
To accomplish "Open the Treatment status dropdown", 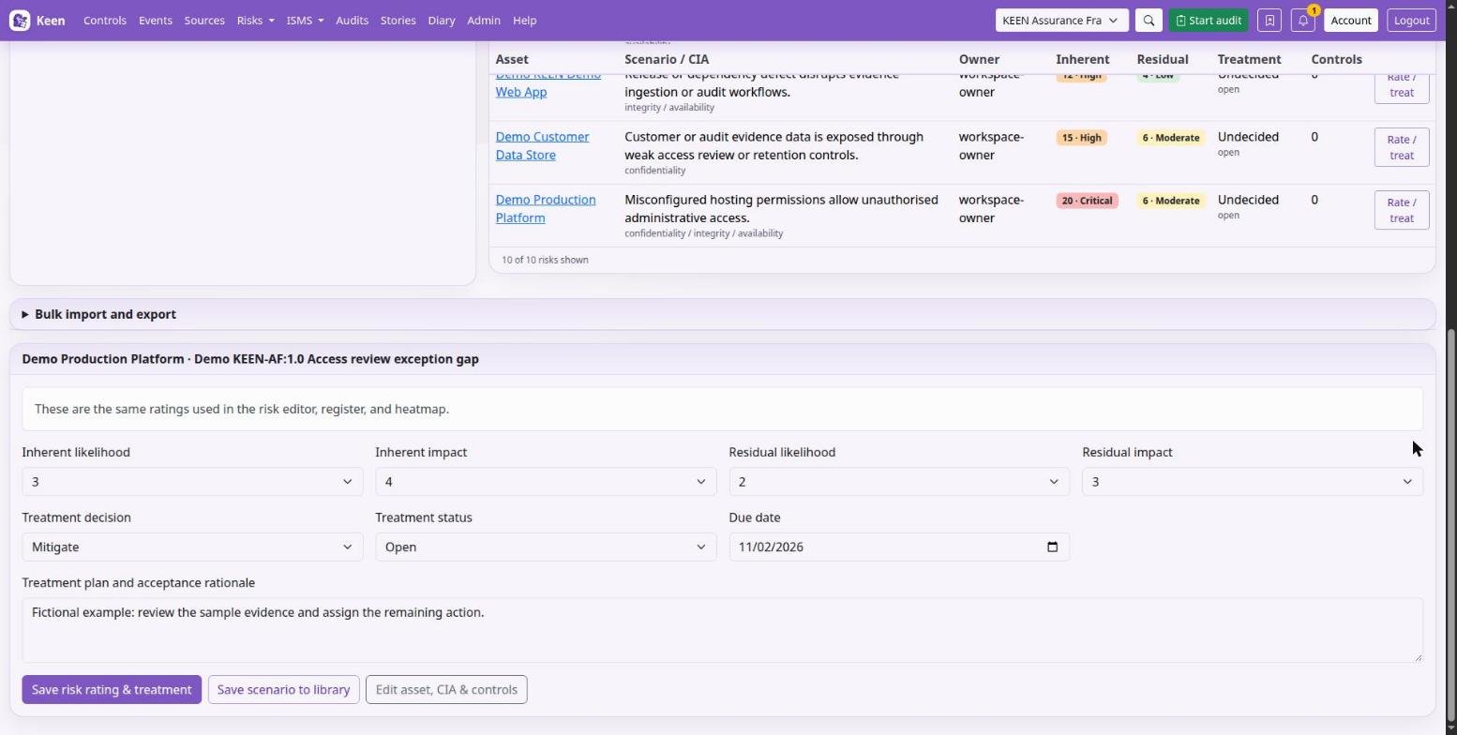I will (x=546, y=547).
